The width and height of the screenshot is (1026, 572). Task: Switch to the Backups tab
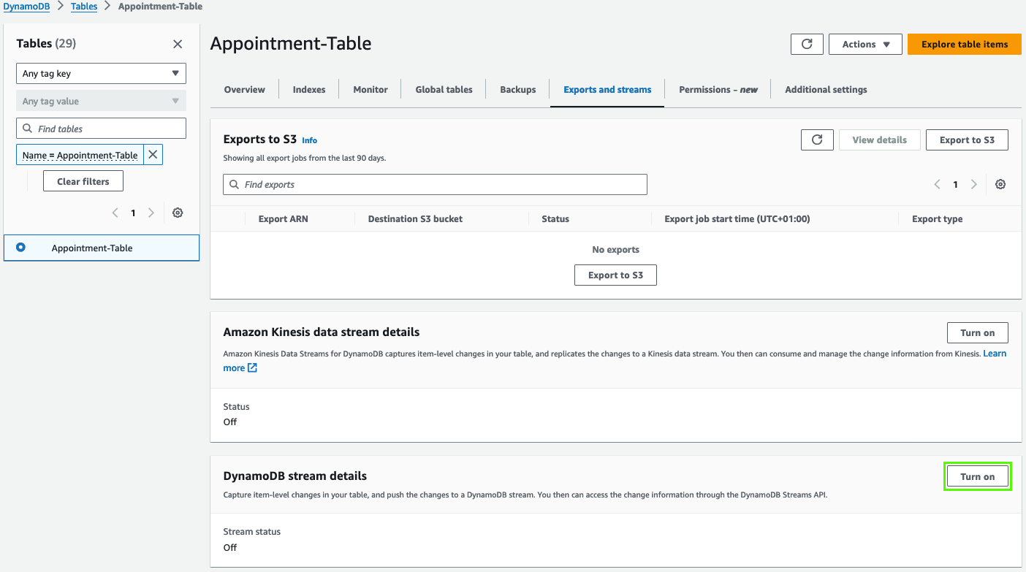[517, 89]
